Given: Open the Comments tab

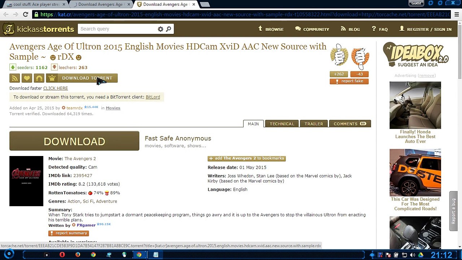Looking at the screenshot, I should click(350, 124).
